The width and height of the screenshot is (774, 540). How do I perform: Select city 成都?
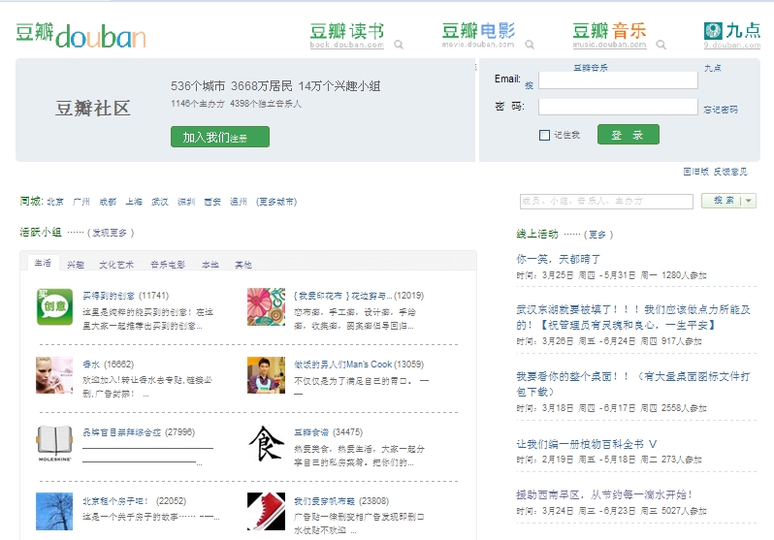tap(108, 202)
